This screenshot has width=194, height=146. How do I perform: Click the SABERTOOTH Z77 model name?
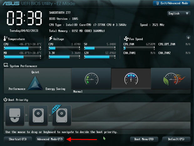coord(60,13)
